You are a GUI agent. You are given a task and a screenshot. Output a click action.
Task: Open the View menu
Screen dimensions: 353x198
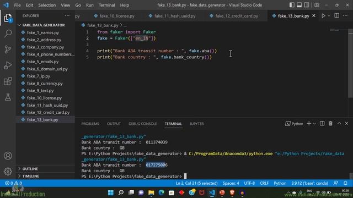click(65, 5)
